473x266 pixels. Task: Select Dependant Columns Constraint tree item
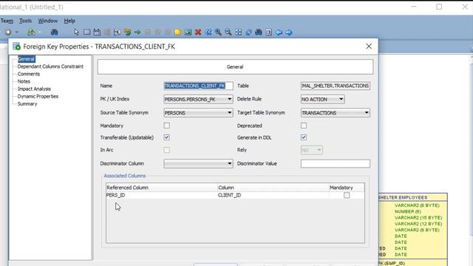pyautogui.click(x=50, y=66)
